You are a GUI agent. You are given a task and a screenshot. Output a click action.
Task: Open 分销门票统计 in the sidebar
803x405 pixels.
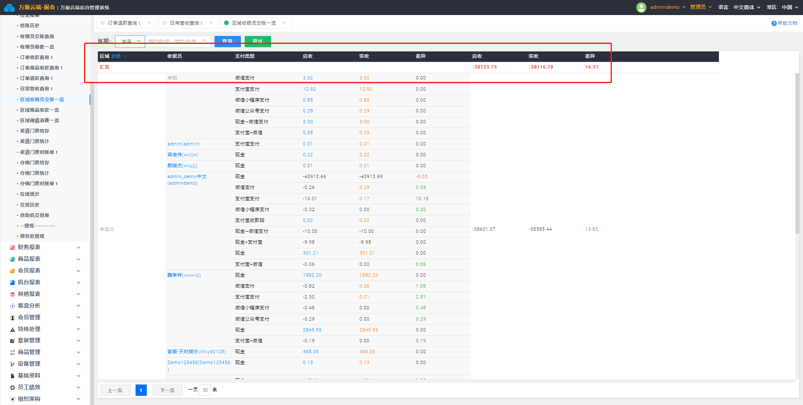[35, 173]
